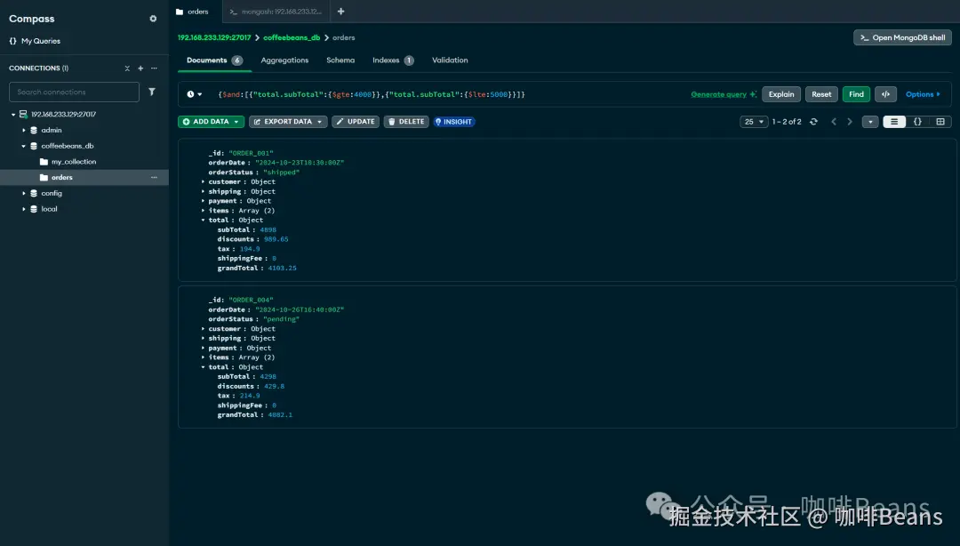This screenshot has height=546, width=960.
Task: Go to next page arrow
Action: (850, 122)
